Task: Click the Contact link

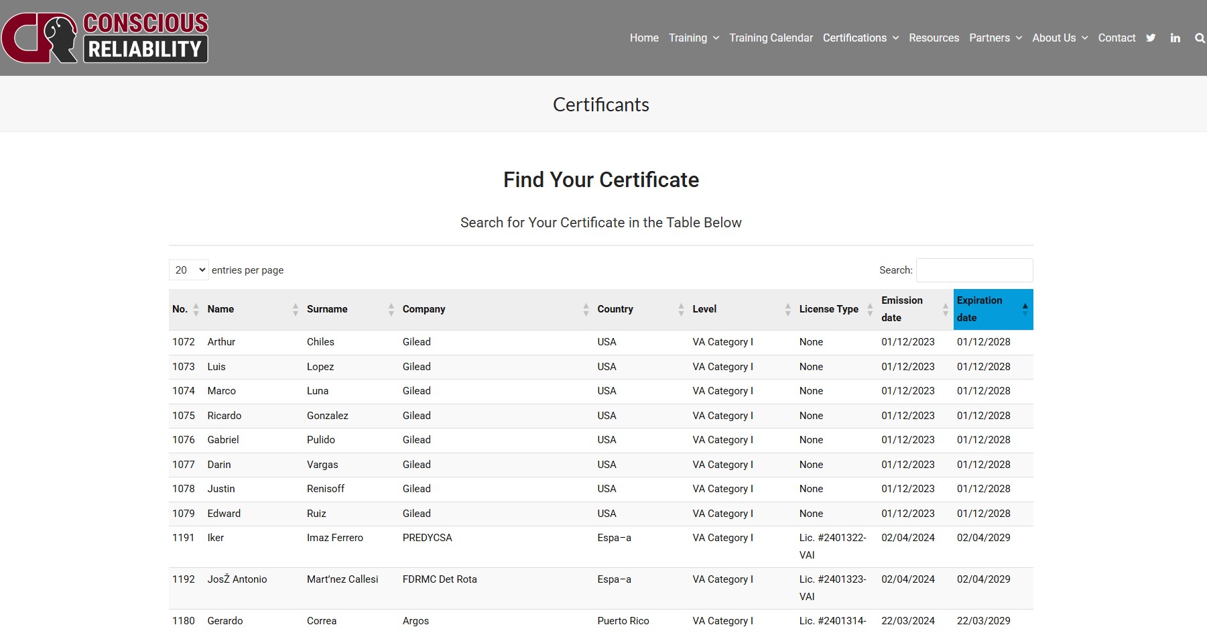Action: (1117, 38)
